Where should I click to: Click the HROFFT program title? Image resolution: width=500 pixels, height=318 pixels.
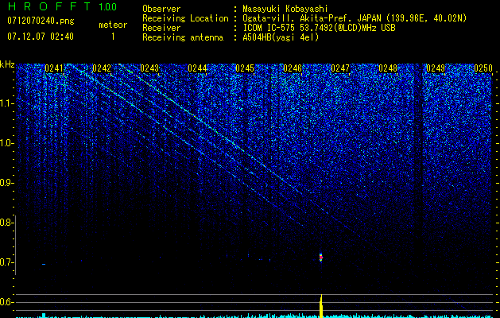click(x=51, y=6)
